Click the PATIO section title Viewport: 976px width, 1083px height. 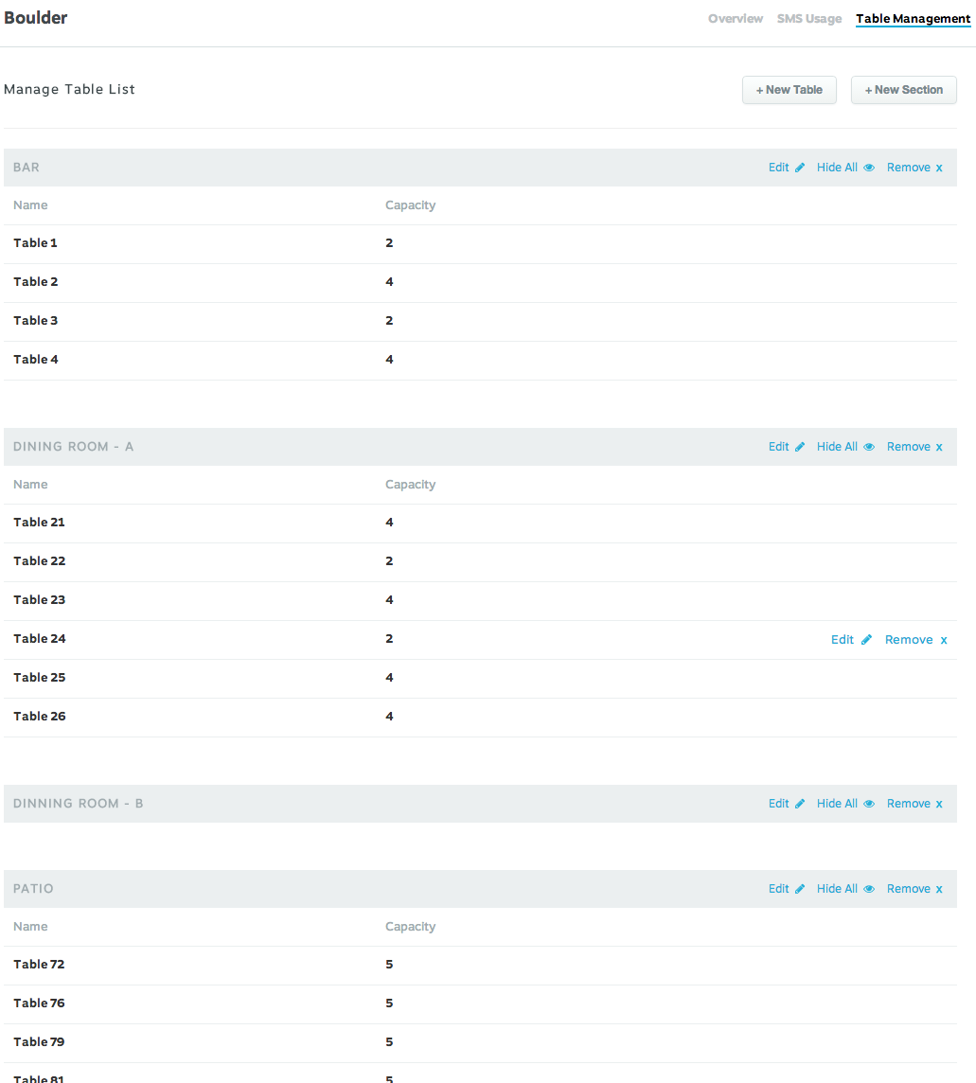[x=33, y=889]
